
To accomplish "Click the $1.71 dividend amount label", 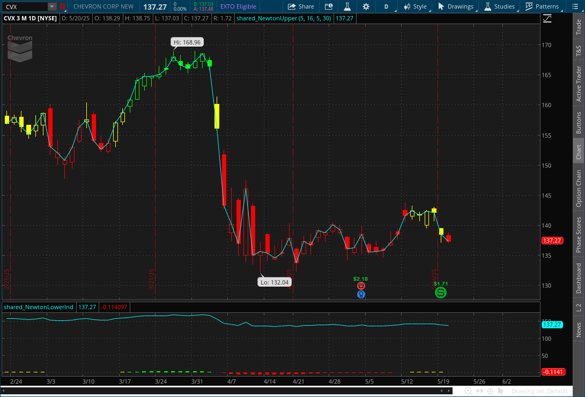I will pyautogui.click(x=441, y=284).
